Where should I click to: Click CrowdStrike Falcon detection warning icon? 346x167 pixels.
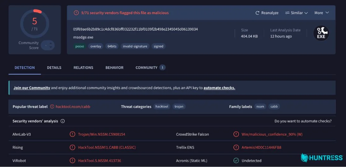pos(236,134)
